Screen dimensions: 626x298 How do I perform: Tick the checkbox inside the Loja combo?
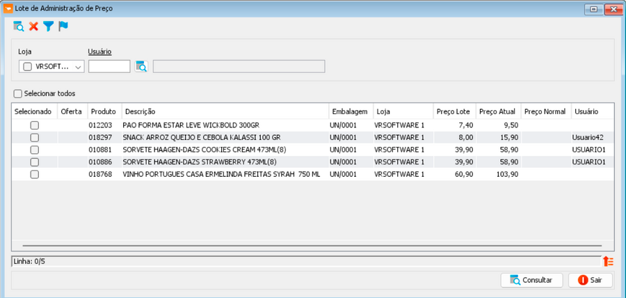[x=27, y=67]
